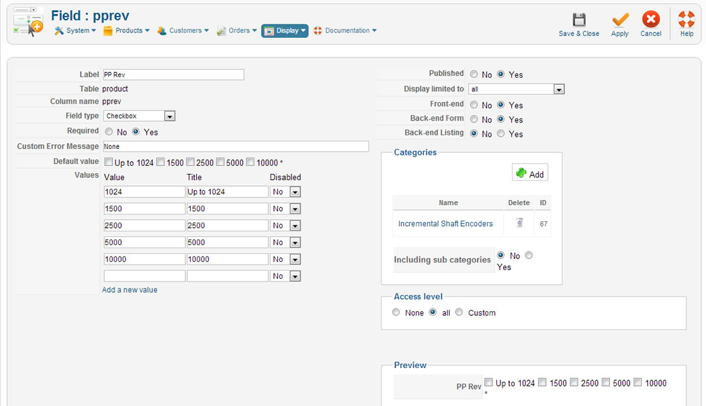Select the Custom access level option

[x=459, y=313]
